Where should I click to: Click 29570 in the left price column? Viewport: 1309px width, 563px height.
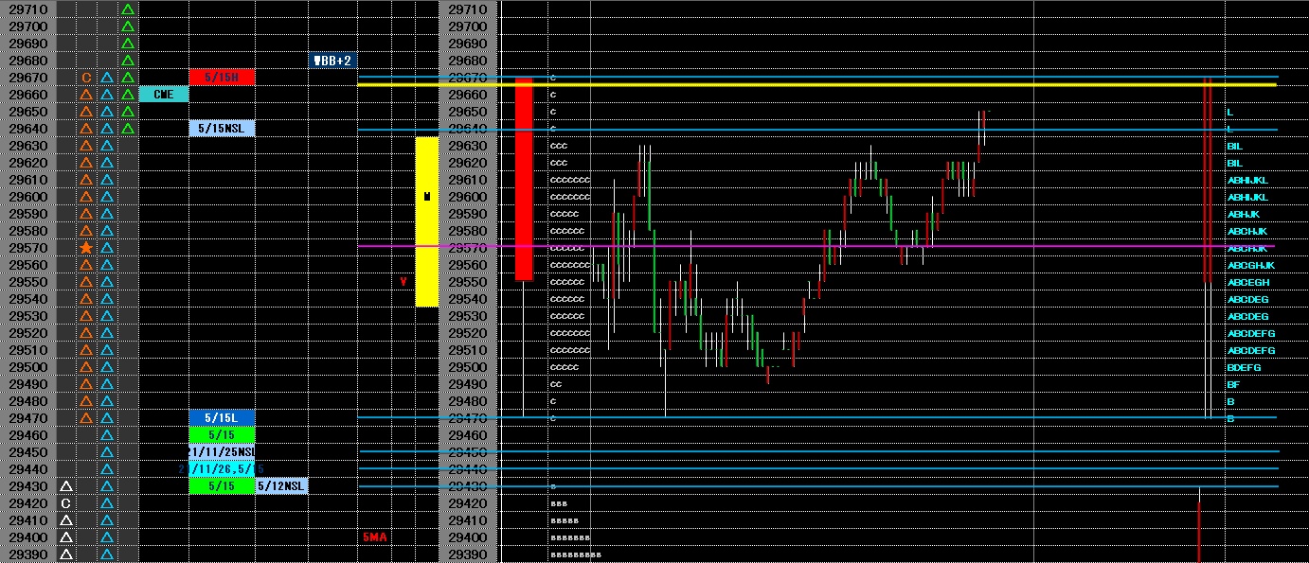[x=28, y=248]
